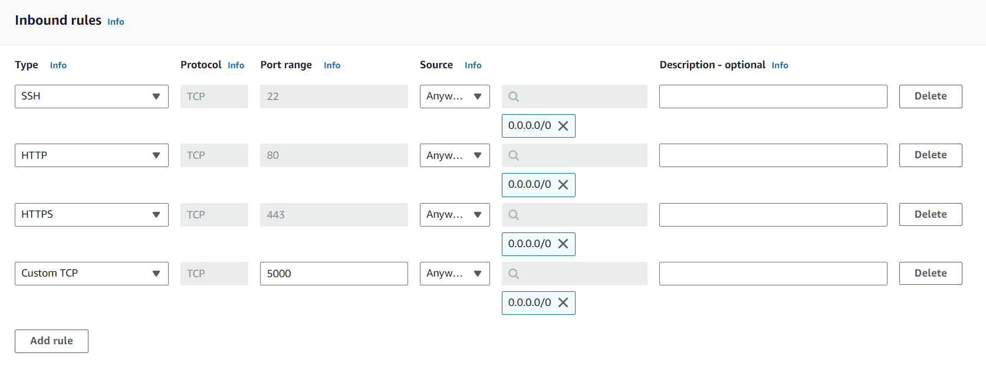Screen dimensions: 986x366
Task: Click search icon in Custom TCP source field
Action: click(514, 274)
